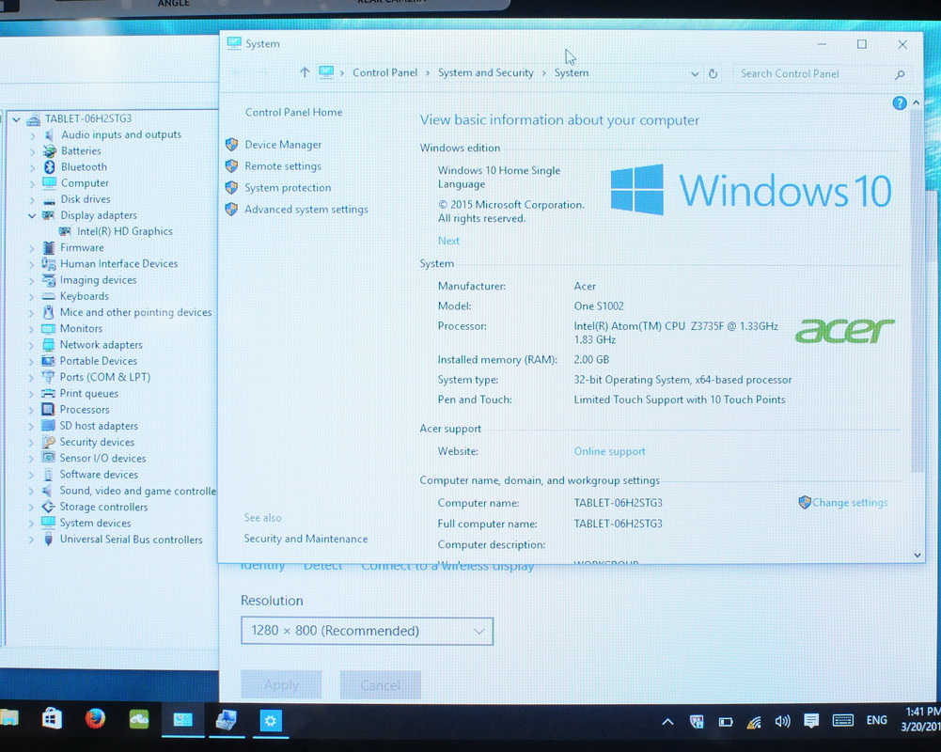Select Mice and other pointing devices
The image size is (941, 752).
pyautogui.click(x=135, y=313)
